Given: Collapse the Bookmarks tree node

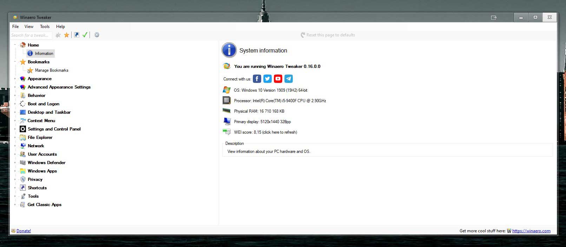Looking at the screenshot, I should point(15,62).
